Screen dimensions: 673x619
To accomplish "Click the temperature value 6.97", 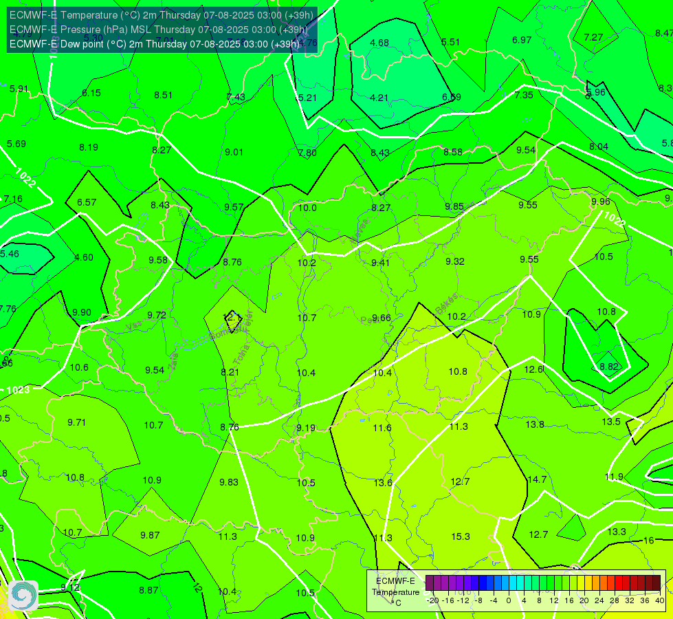I will click(522, 40).
